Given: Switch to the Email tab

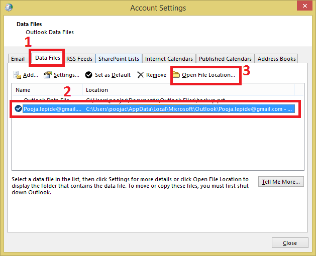Looking at the screenshot, I should (x=18, y=59).
